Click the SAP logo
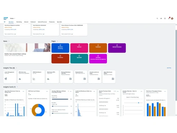This screenshot has height=133, width=177. pos(6,18)
